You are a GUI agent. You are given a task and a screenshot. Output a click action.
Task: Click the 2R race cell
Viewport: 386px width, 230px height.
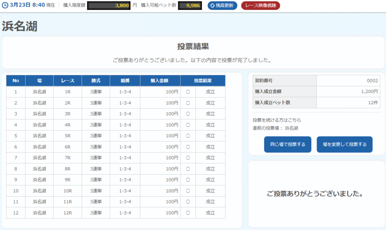(68, 103)
